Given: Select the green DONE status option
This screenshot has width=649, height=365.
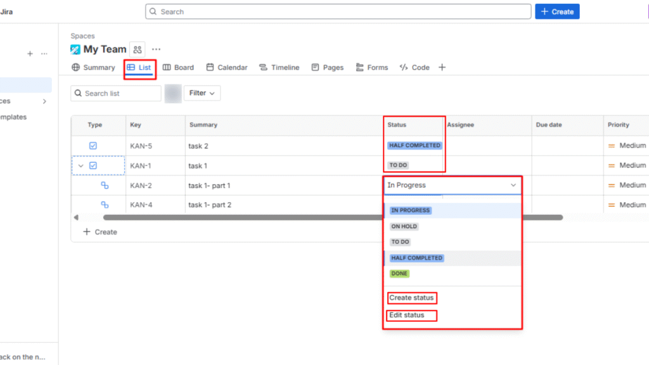Looking at the screenshot, I should click(399, 273).
